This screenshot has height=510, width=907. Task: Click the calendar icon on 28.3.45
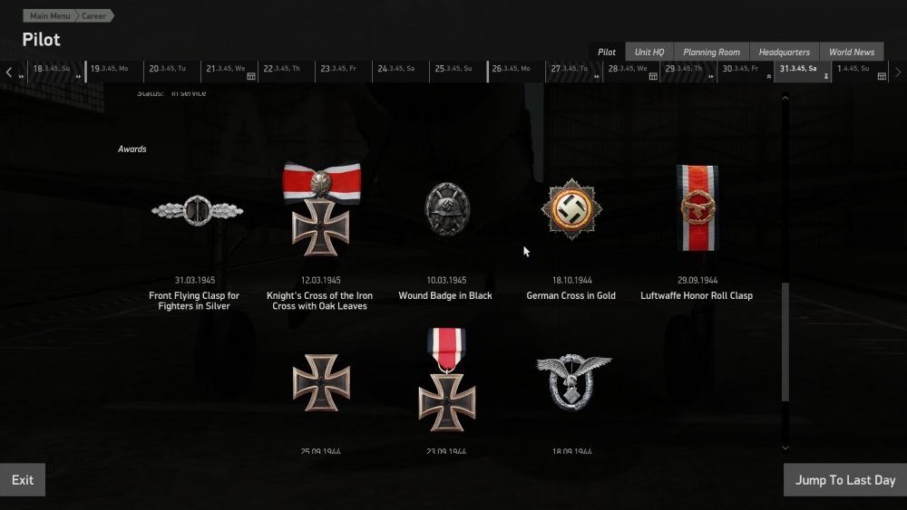[x=652, y=76]
